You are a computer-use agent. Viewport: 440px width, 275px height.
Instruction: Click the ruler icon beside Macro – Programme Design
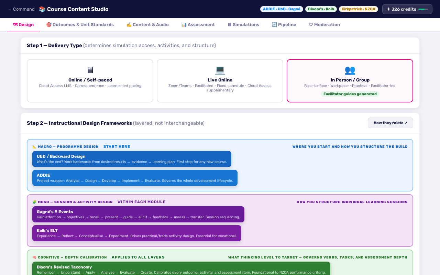pyautogui.click(x=34, y=147)
